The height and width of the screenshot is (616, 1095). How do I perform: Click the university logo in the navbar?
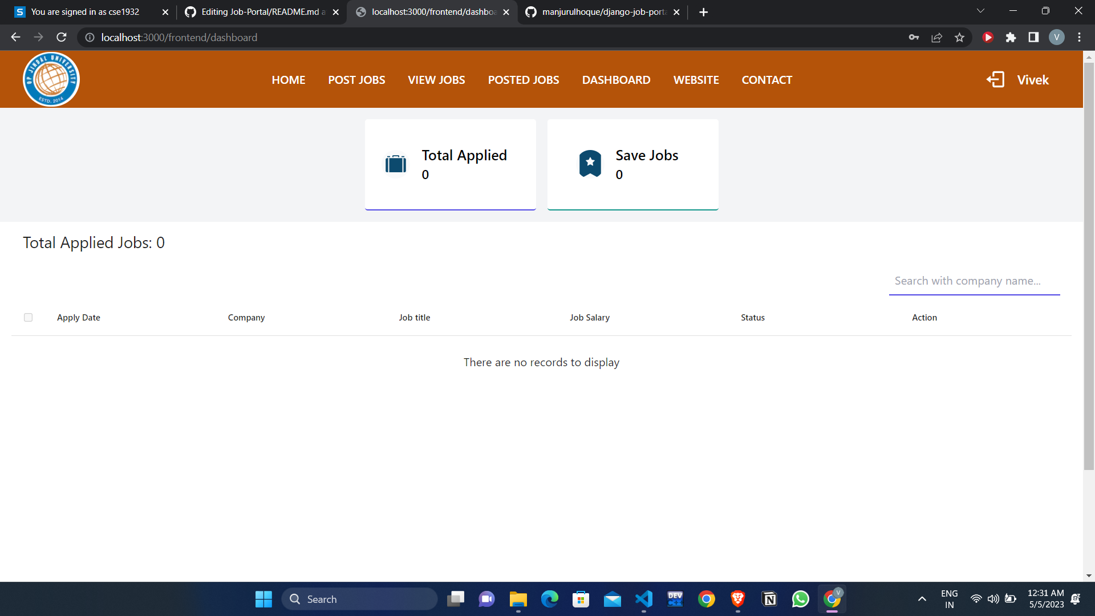coord(51,79)
